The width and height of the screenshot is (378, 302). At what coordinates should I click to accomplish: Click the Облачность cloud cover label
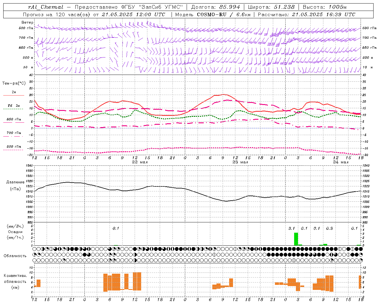click(15, 256)
